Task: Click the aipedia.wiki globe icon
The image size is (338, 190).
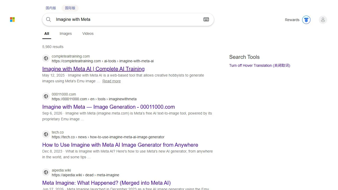Action: click(46, 172)
